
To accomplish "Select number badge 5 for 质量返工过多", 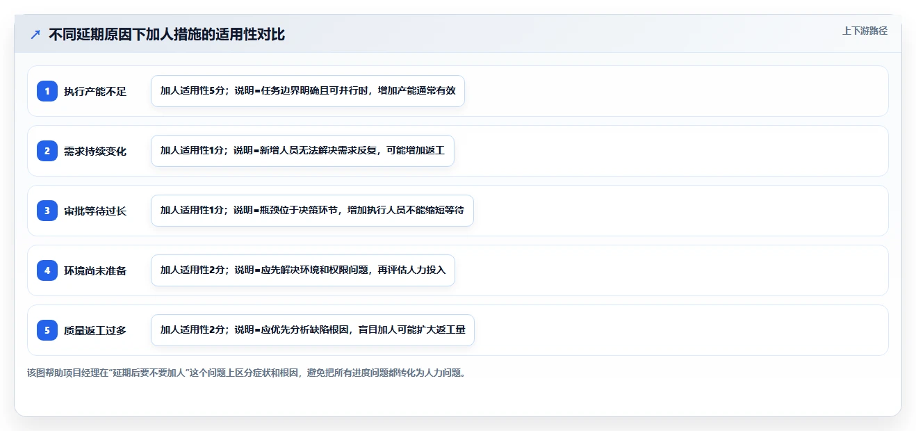I will [x=47, y=330].
